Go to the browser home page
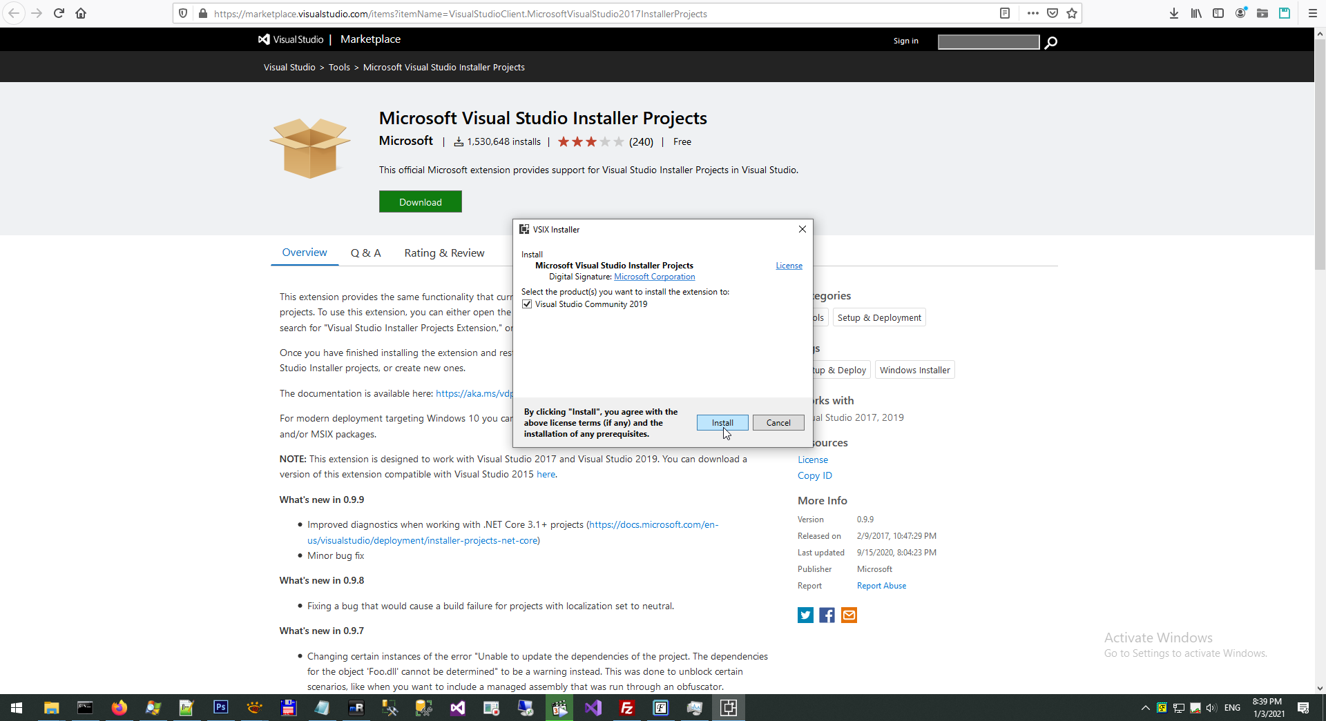 click(81, 13)
